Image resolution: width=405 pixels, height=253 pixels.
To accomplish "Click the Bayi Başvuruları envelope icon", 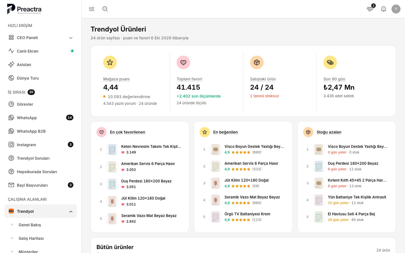I will coord(11,185).
